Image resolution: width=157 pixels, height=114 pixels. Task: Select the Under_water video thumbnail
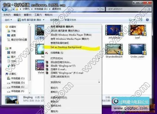pyautogui.click(x=137, y=49)
